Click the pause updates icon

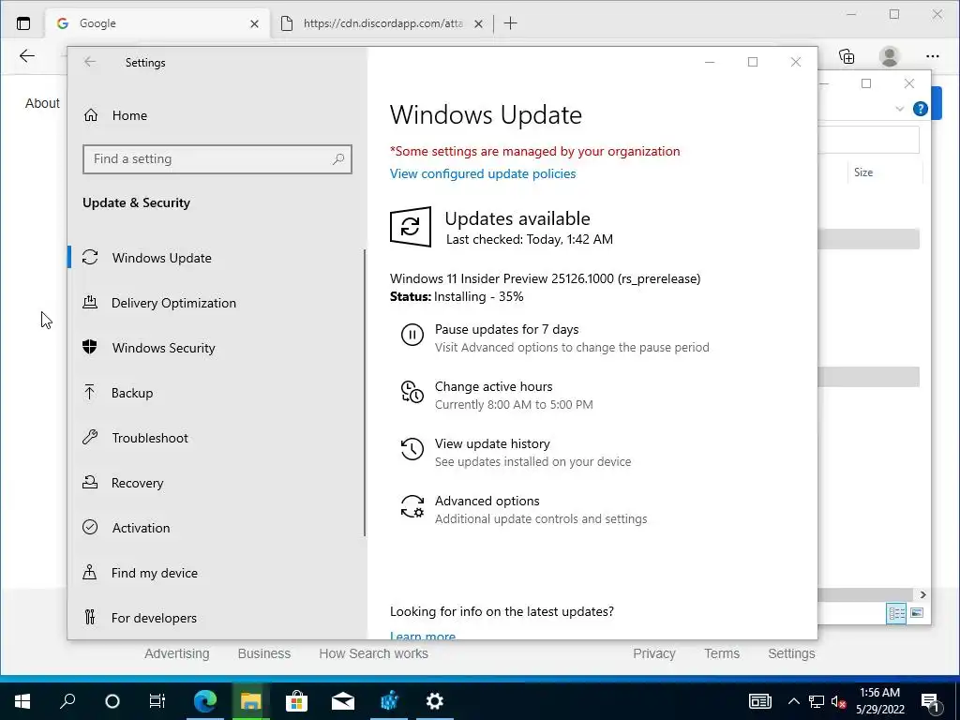412,335
